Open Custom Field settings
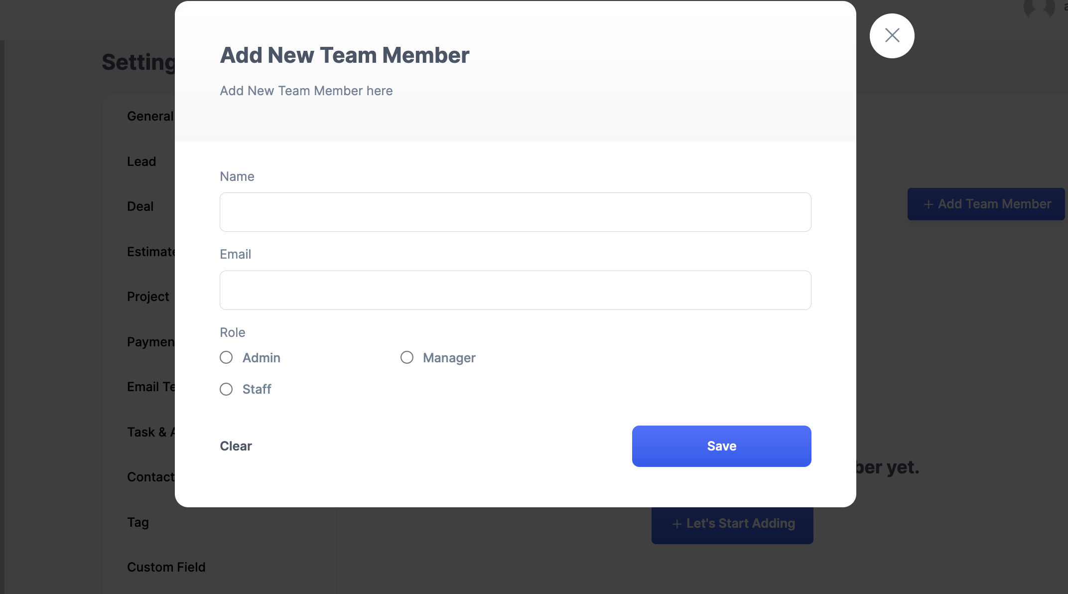This screenshot has height=594, width=1068. click(166, 567)
